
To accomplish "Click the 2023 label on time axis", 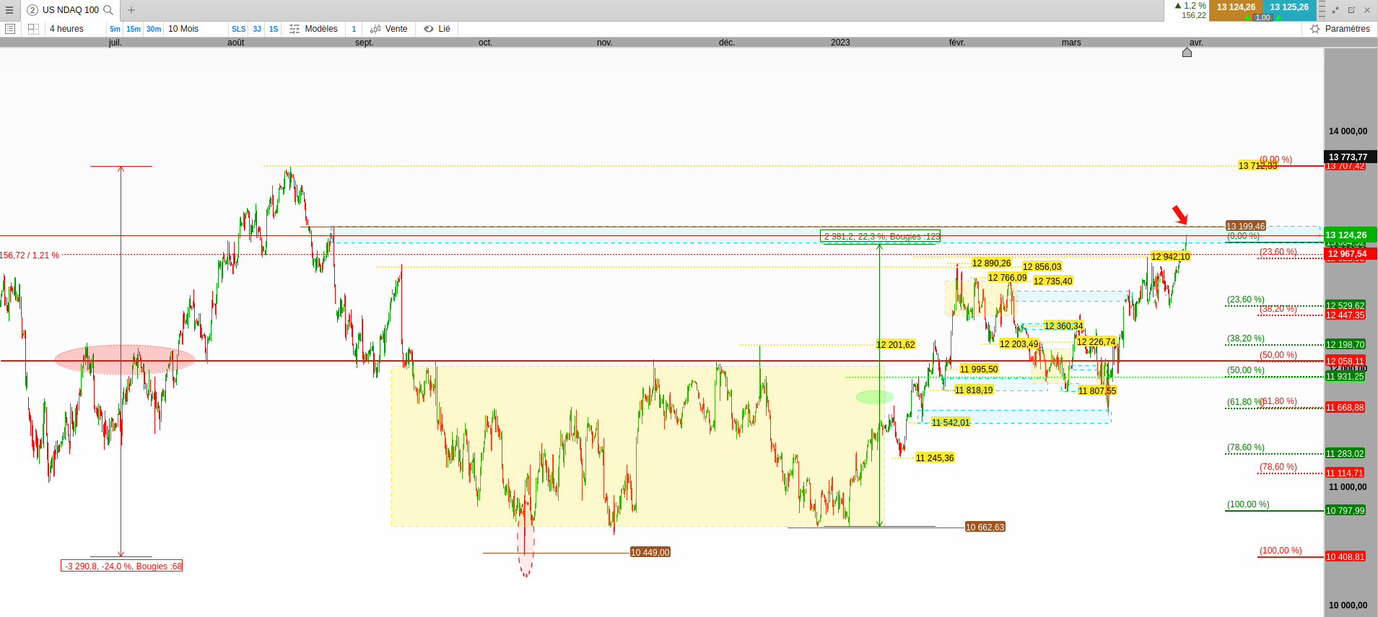I will [840, 43].
